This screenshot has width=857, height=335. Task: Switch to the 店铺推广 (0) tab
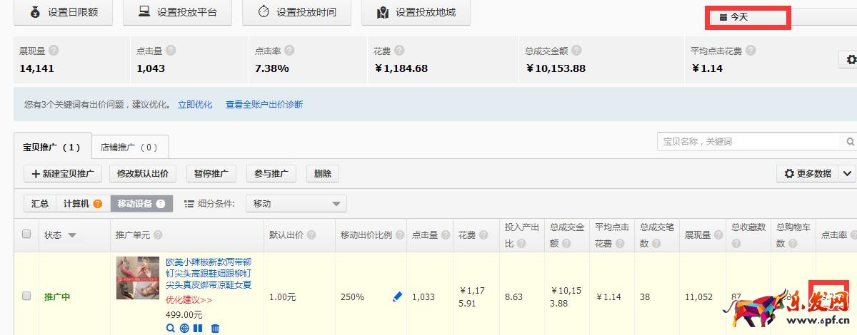[x=130, y=148]
